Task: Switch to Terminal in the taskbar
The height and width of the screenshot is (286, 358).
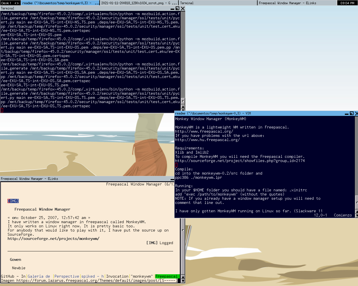Action: [x=218, y=3]
